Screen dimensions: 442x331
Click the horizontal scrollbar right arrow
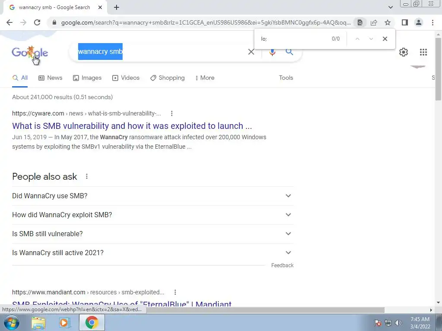tap(431, 310)
